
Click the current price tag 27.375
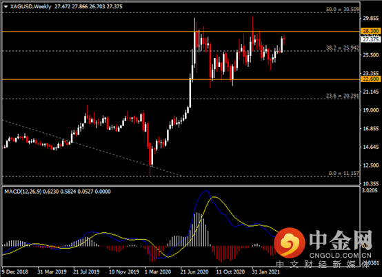coord(370,39)
